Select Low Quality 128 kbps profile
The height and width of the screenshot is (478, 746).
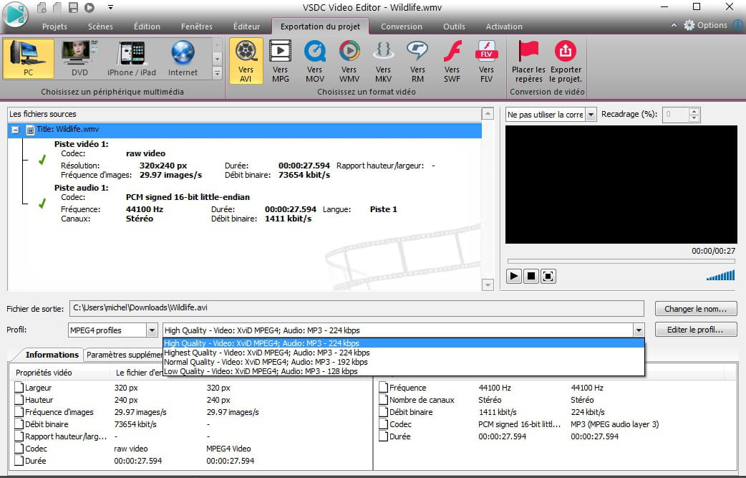pos(404,371)
